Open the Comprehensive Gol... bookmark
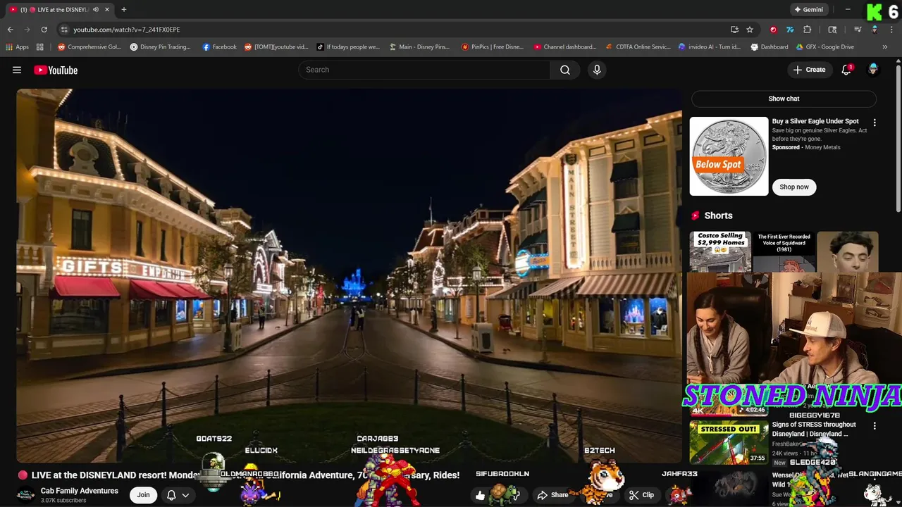This screenshot has height=507, width=902. (x=89, y=47)
